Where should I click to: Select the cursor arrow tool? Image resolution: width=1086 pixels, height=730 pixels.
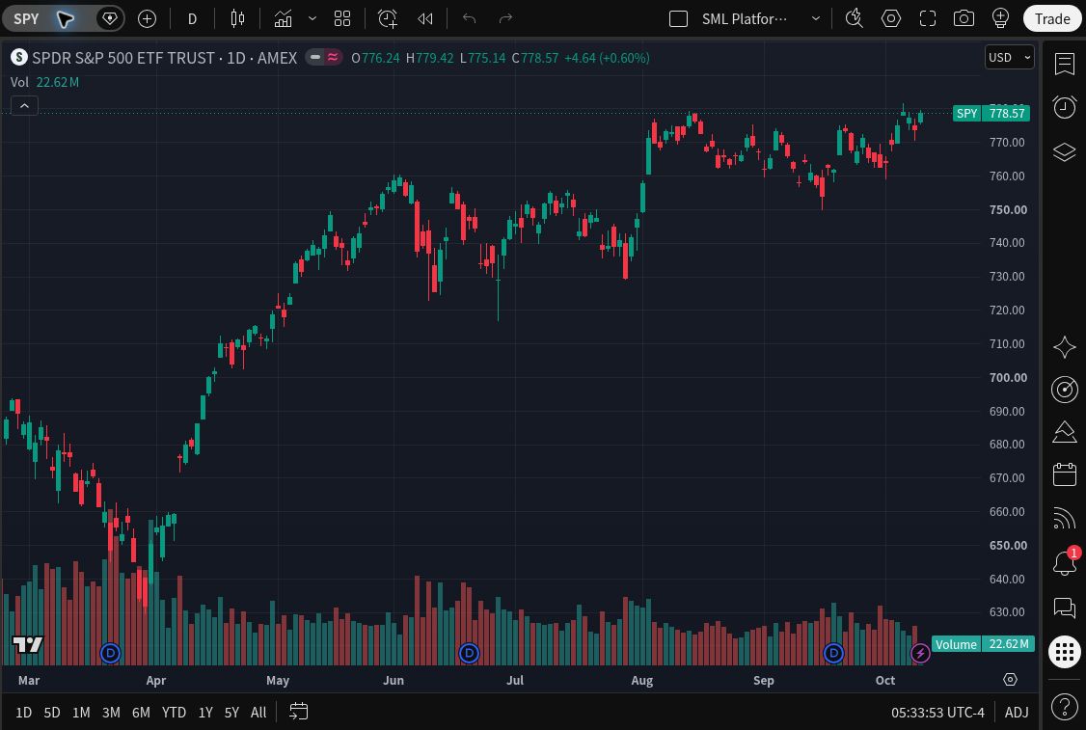coord(66,18)
